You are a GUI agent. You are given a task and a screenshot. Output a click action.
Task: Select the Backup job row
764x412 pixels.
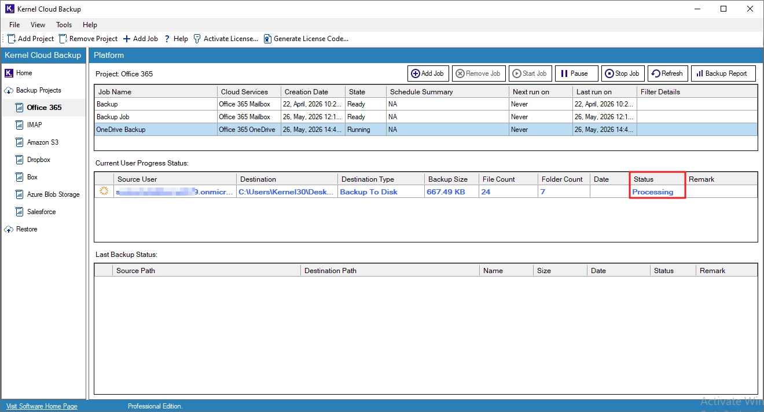click(425, 104)
